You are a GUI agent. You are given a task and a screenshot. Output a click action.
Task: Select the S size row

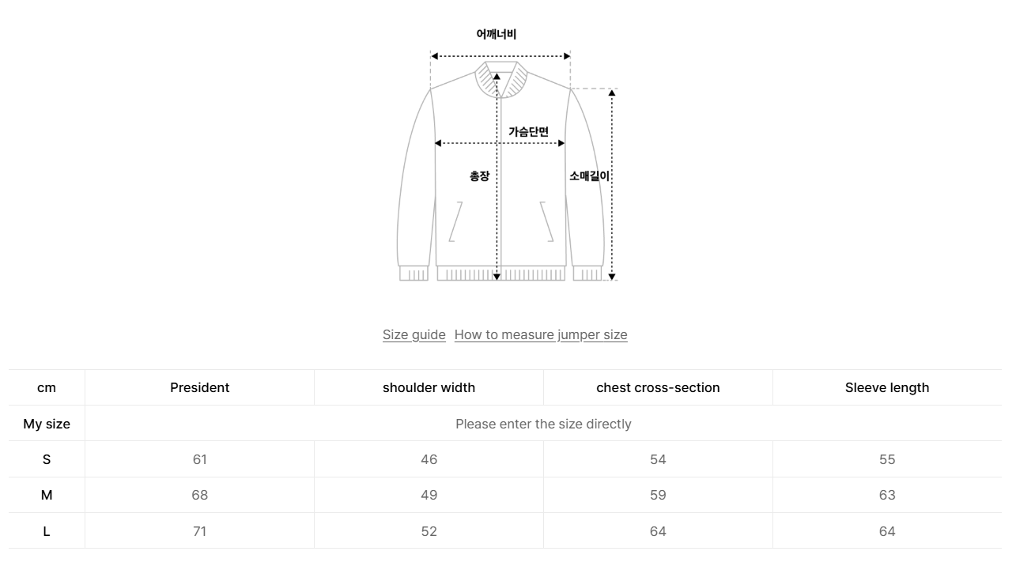[47, 459]
